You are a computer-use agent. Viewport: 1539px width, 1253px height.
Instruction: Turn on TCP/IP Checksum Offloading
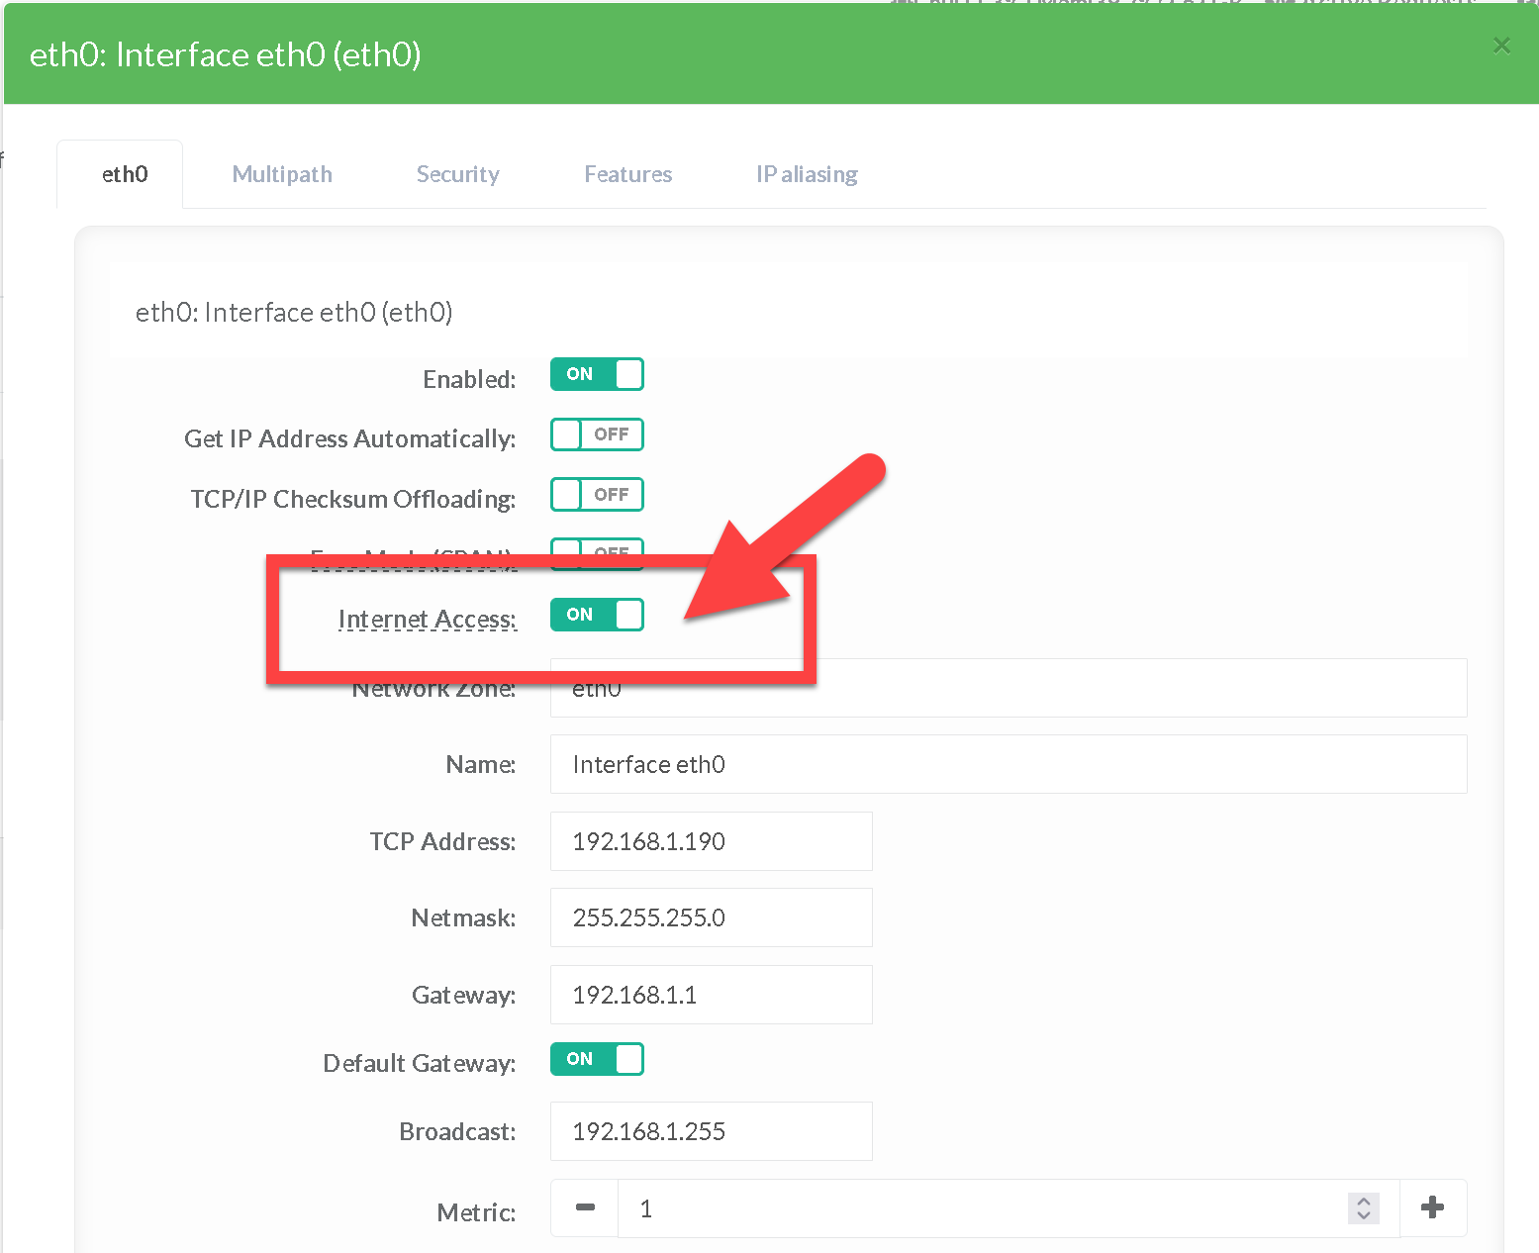597,495
